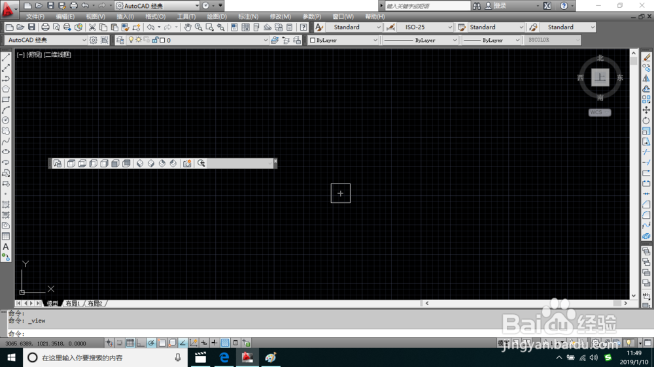654x367 pixels.
Task: Open Layer Properties Manager icon
Action: (x=120, y=40)
